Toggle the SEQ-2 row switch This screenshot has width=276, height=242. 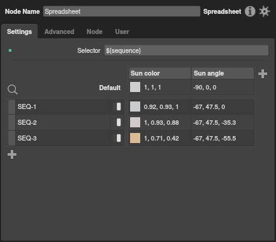pyautogui.click(x=117, y=122)
